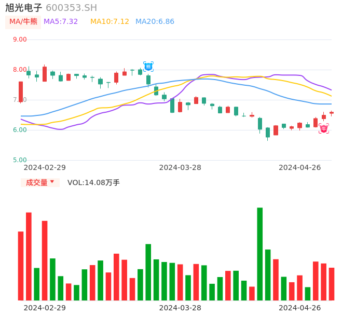Click the stock code 600353.SH
356x315 pixels.
point(71,8)
